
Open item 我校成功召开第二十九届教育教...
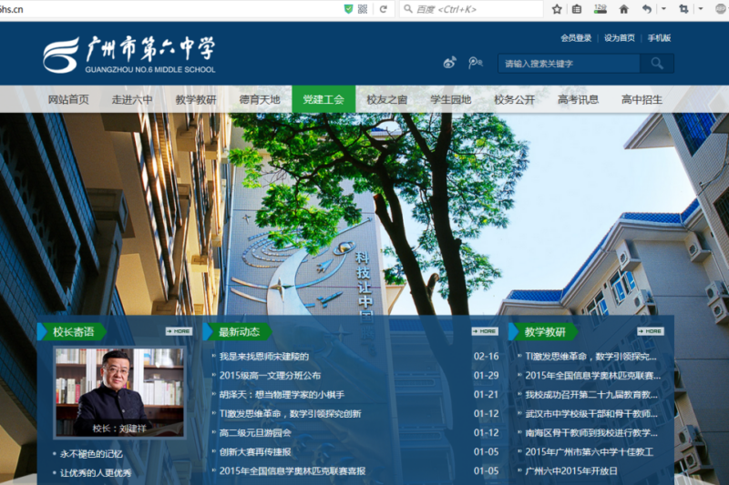tap(591, 395)
